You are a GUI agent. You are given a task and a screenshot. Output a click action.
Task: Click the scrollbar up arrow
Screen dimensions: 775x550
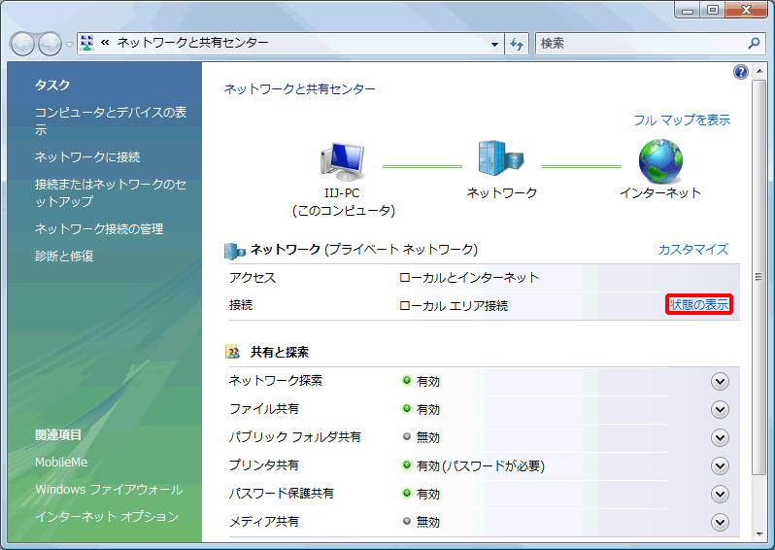point(758,71)
